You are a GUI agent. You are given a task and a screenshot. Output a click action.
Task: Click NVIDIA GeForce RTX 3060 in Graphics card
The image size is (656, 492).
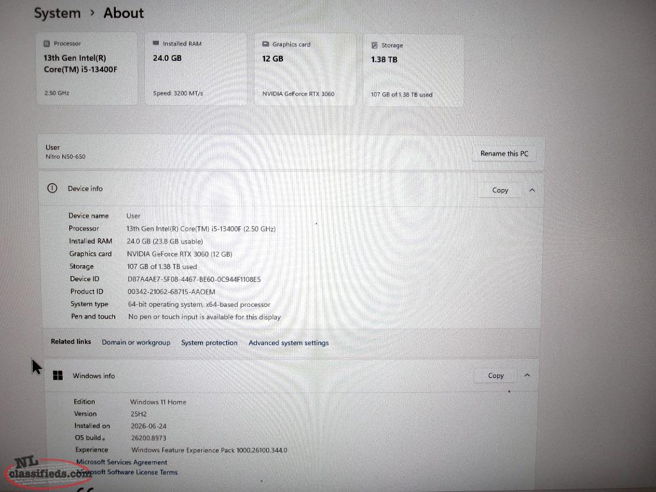[299, 94]
